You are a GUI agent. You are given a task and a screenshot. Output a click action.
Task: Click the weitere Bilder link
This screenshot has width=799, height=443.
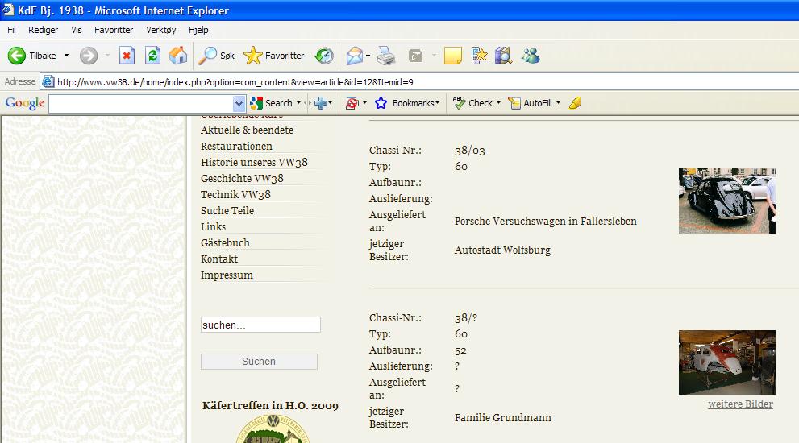click(x=740, y=404)
